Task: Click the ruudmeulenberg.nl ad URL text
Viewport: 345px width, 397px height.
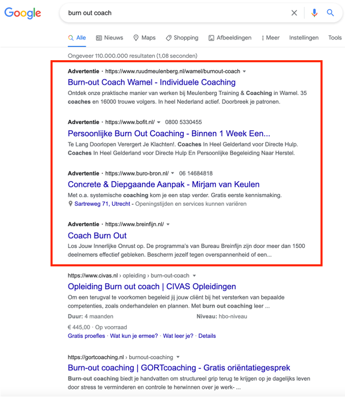Action: (x=172, y=71)
